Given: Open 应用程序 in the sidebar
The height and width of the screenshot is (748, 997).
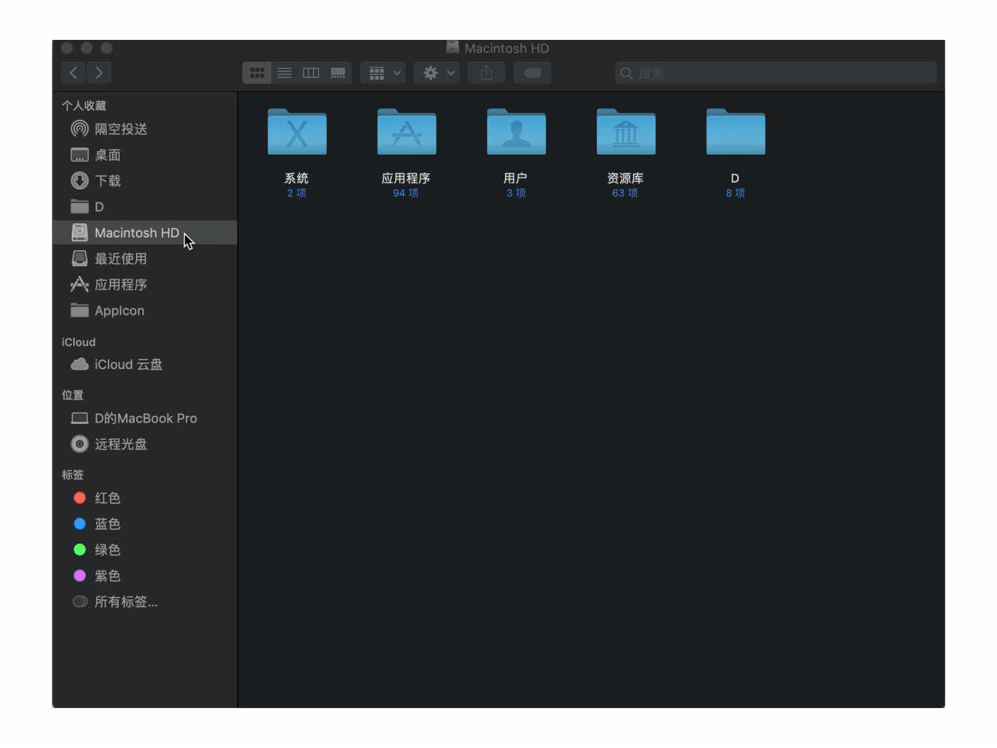Looking at the screenshot, I should pyautogui.click(x=145, y=285).
